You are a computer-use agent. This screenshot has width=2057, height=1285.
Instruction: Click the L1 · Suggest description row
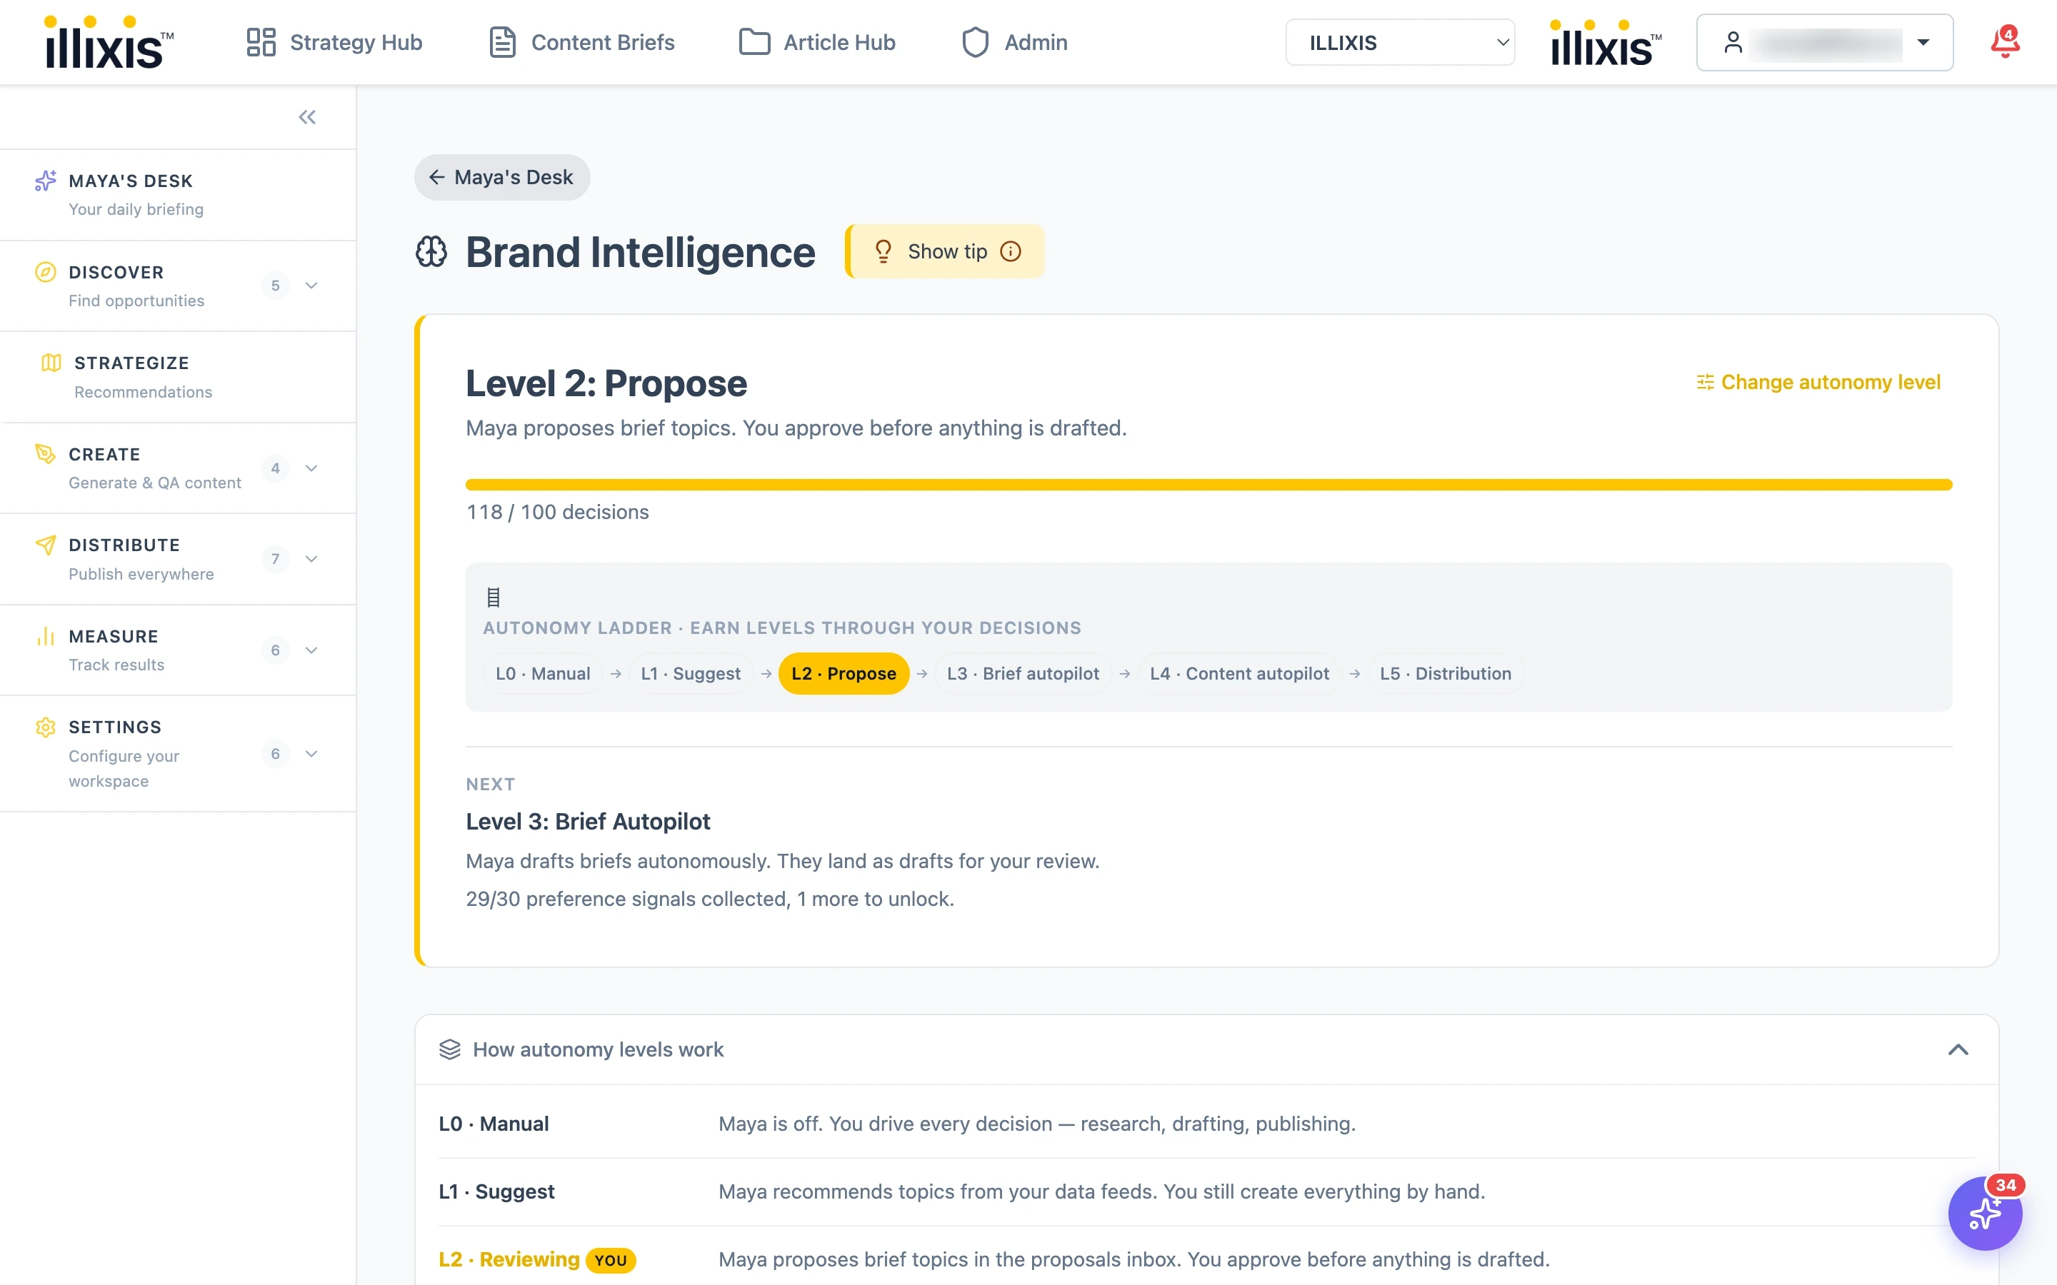pyautogui.click(x=1207, y=1191)
